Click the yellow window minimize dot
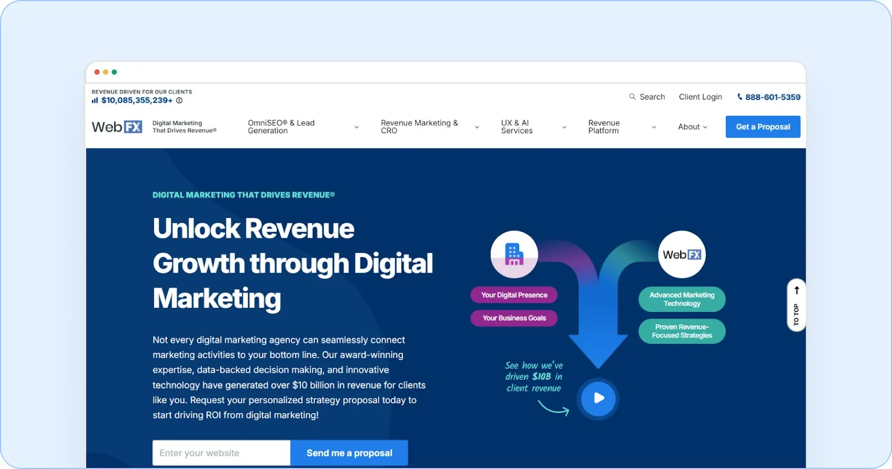This screenshot has height=469, width=892. (105, 72)
